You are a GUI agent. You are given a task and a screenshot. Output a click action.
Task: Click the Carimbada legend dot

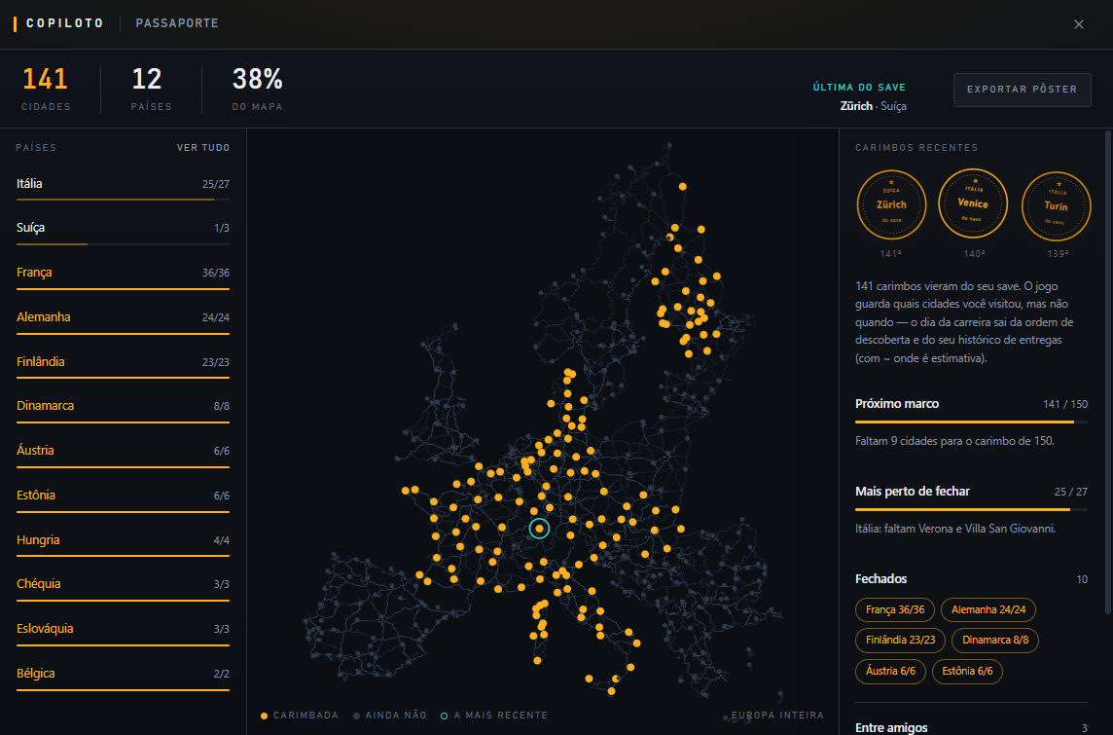[264, 716]
